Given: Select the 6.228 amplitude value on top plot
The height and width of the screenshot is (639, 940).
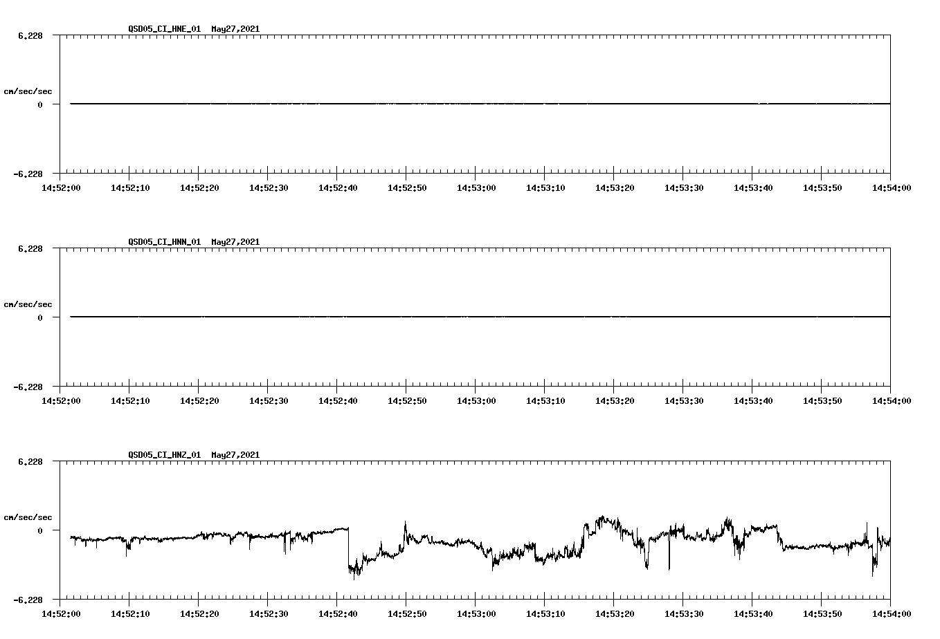Looking at the screenshot, I should [30, 35].
